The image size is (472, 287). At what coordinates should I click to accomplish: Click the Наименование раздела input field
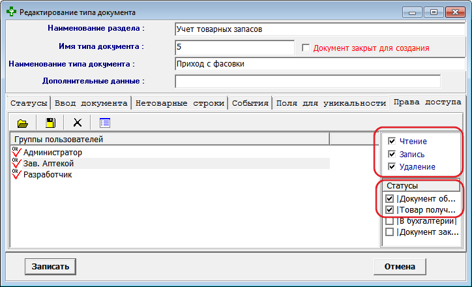tap(320, 29)
